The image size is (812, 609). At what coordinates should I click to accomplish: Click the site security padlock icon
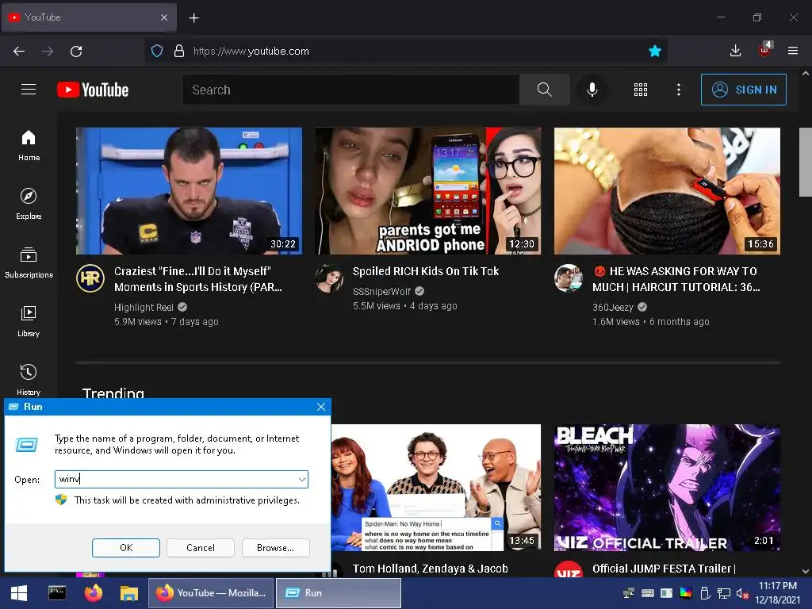[179, 51]
